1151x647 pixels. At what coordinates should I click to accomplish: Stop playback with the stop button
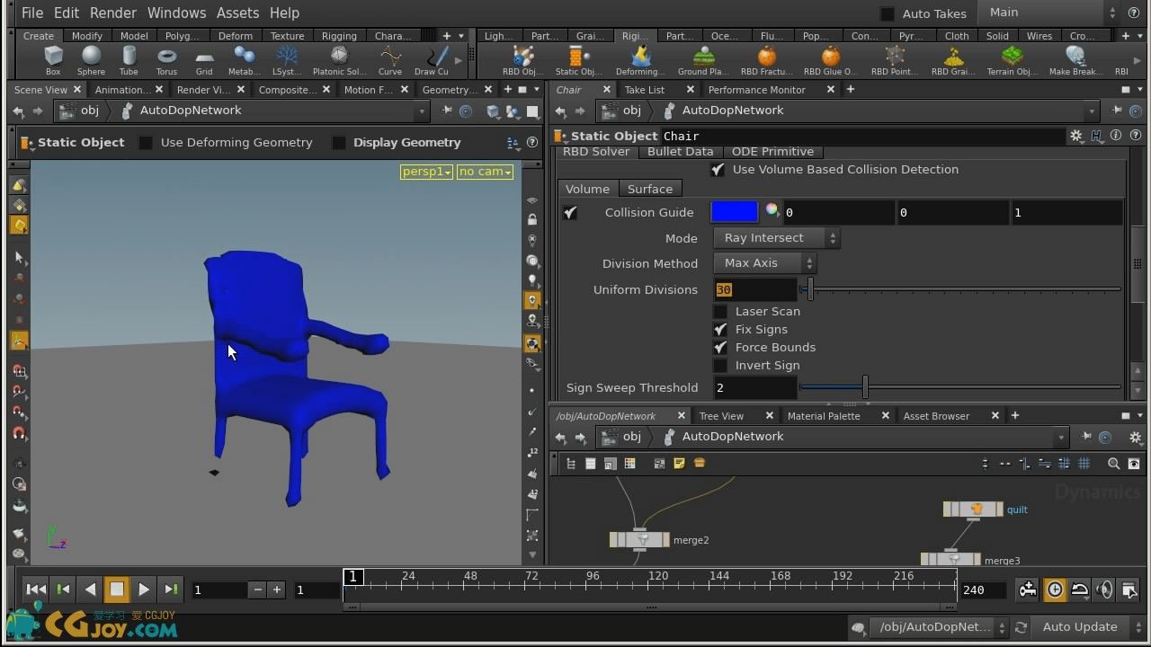117,589
